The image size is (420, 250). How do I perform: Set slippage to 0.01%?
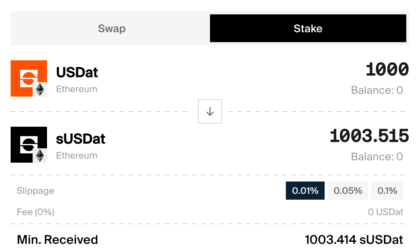coord(305,191)
